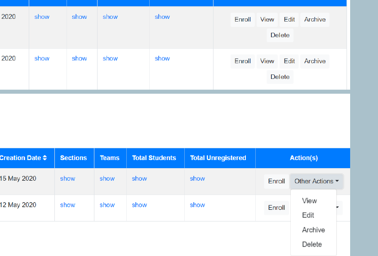Viewport: 378px width, 256px height.
Task: Show Teams for the 15 May 2020 row
Action: [x=107, y=178]
